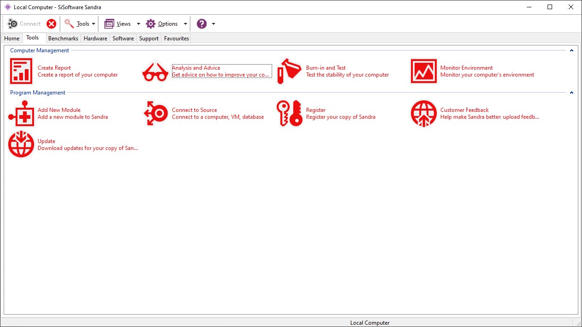The width and height of the screenshot is (582, 327).
Task: Click the Customer Feedback title text
Action: [x=464, y=110]
